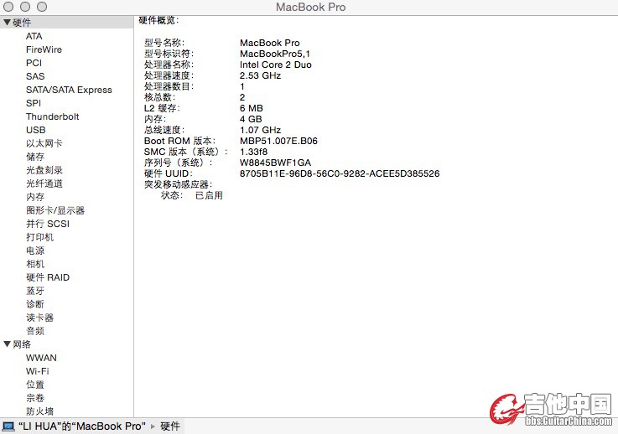Image resolution: width=618 pixels, height=434 pixels.
Task: Select USB in the hardware list
Action: point(35,130)
